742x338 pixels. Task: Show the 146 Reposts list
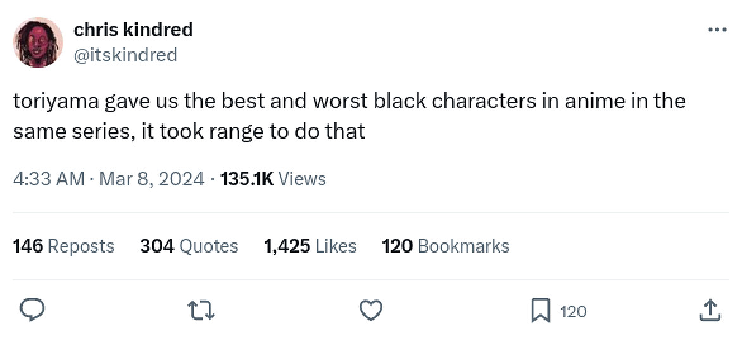[x=63, y=246]
